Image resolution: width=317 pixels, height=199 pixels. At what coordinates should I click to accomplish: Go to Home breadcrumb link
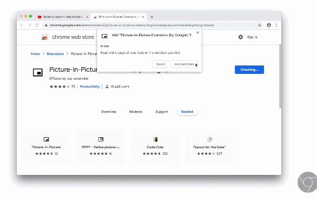35,54
